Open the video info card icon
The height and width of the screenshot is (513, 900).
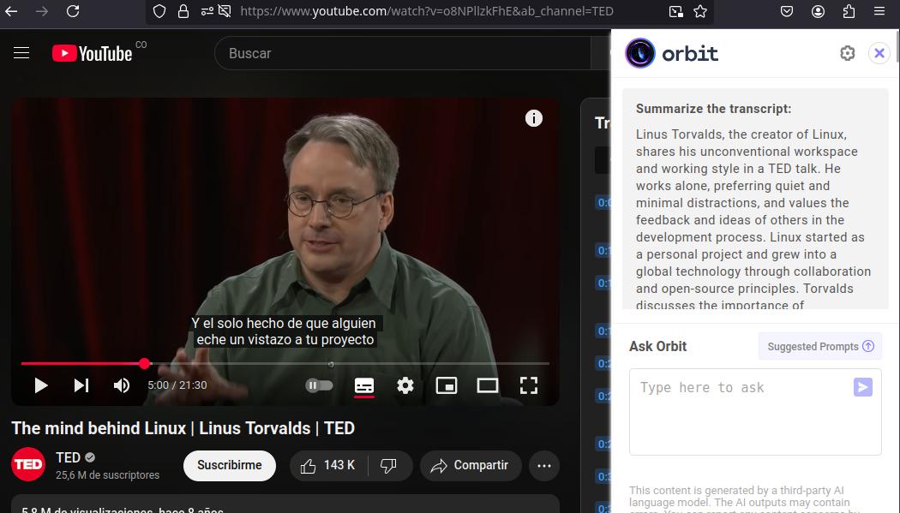coord(534,118)
